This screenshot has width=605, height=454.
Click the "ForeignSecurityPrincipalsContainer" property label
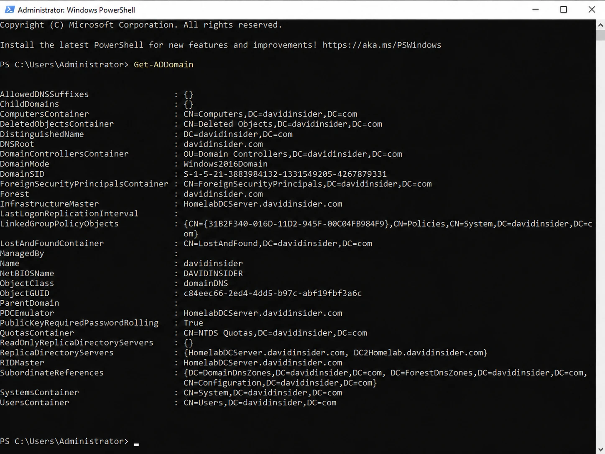[x=84, y=184]
